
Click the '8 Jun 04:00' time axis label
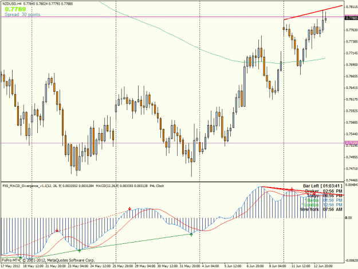[278, 266]
